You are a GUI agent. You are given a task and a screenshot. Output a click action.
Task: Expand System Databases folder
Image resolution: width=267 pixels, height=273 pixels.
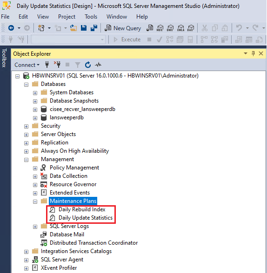coord(35,93)
